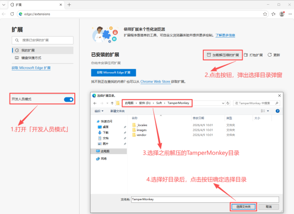Viewport: 294px width, 214px height.
Task: Click the 更新 extensions button
Action: 274,55
